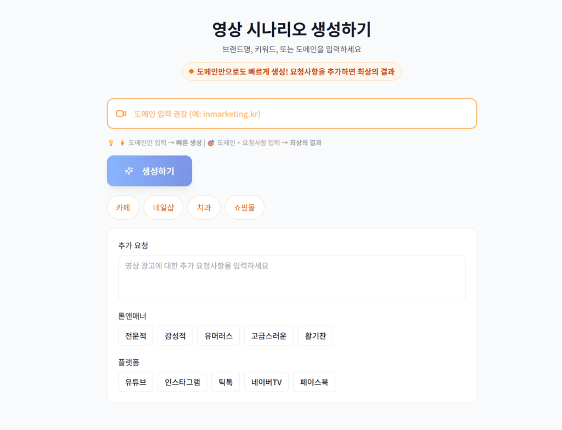
Task: Click the target icon in the hint text
Action: [x=211, y=143]
